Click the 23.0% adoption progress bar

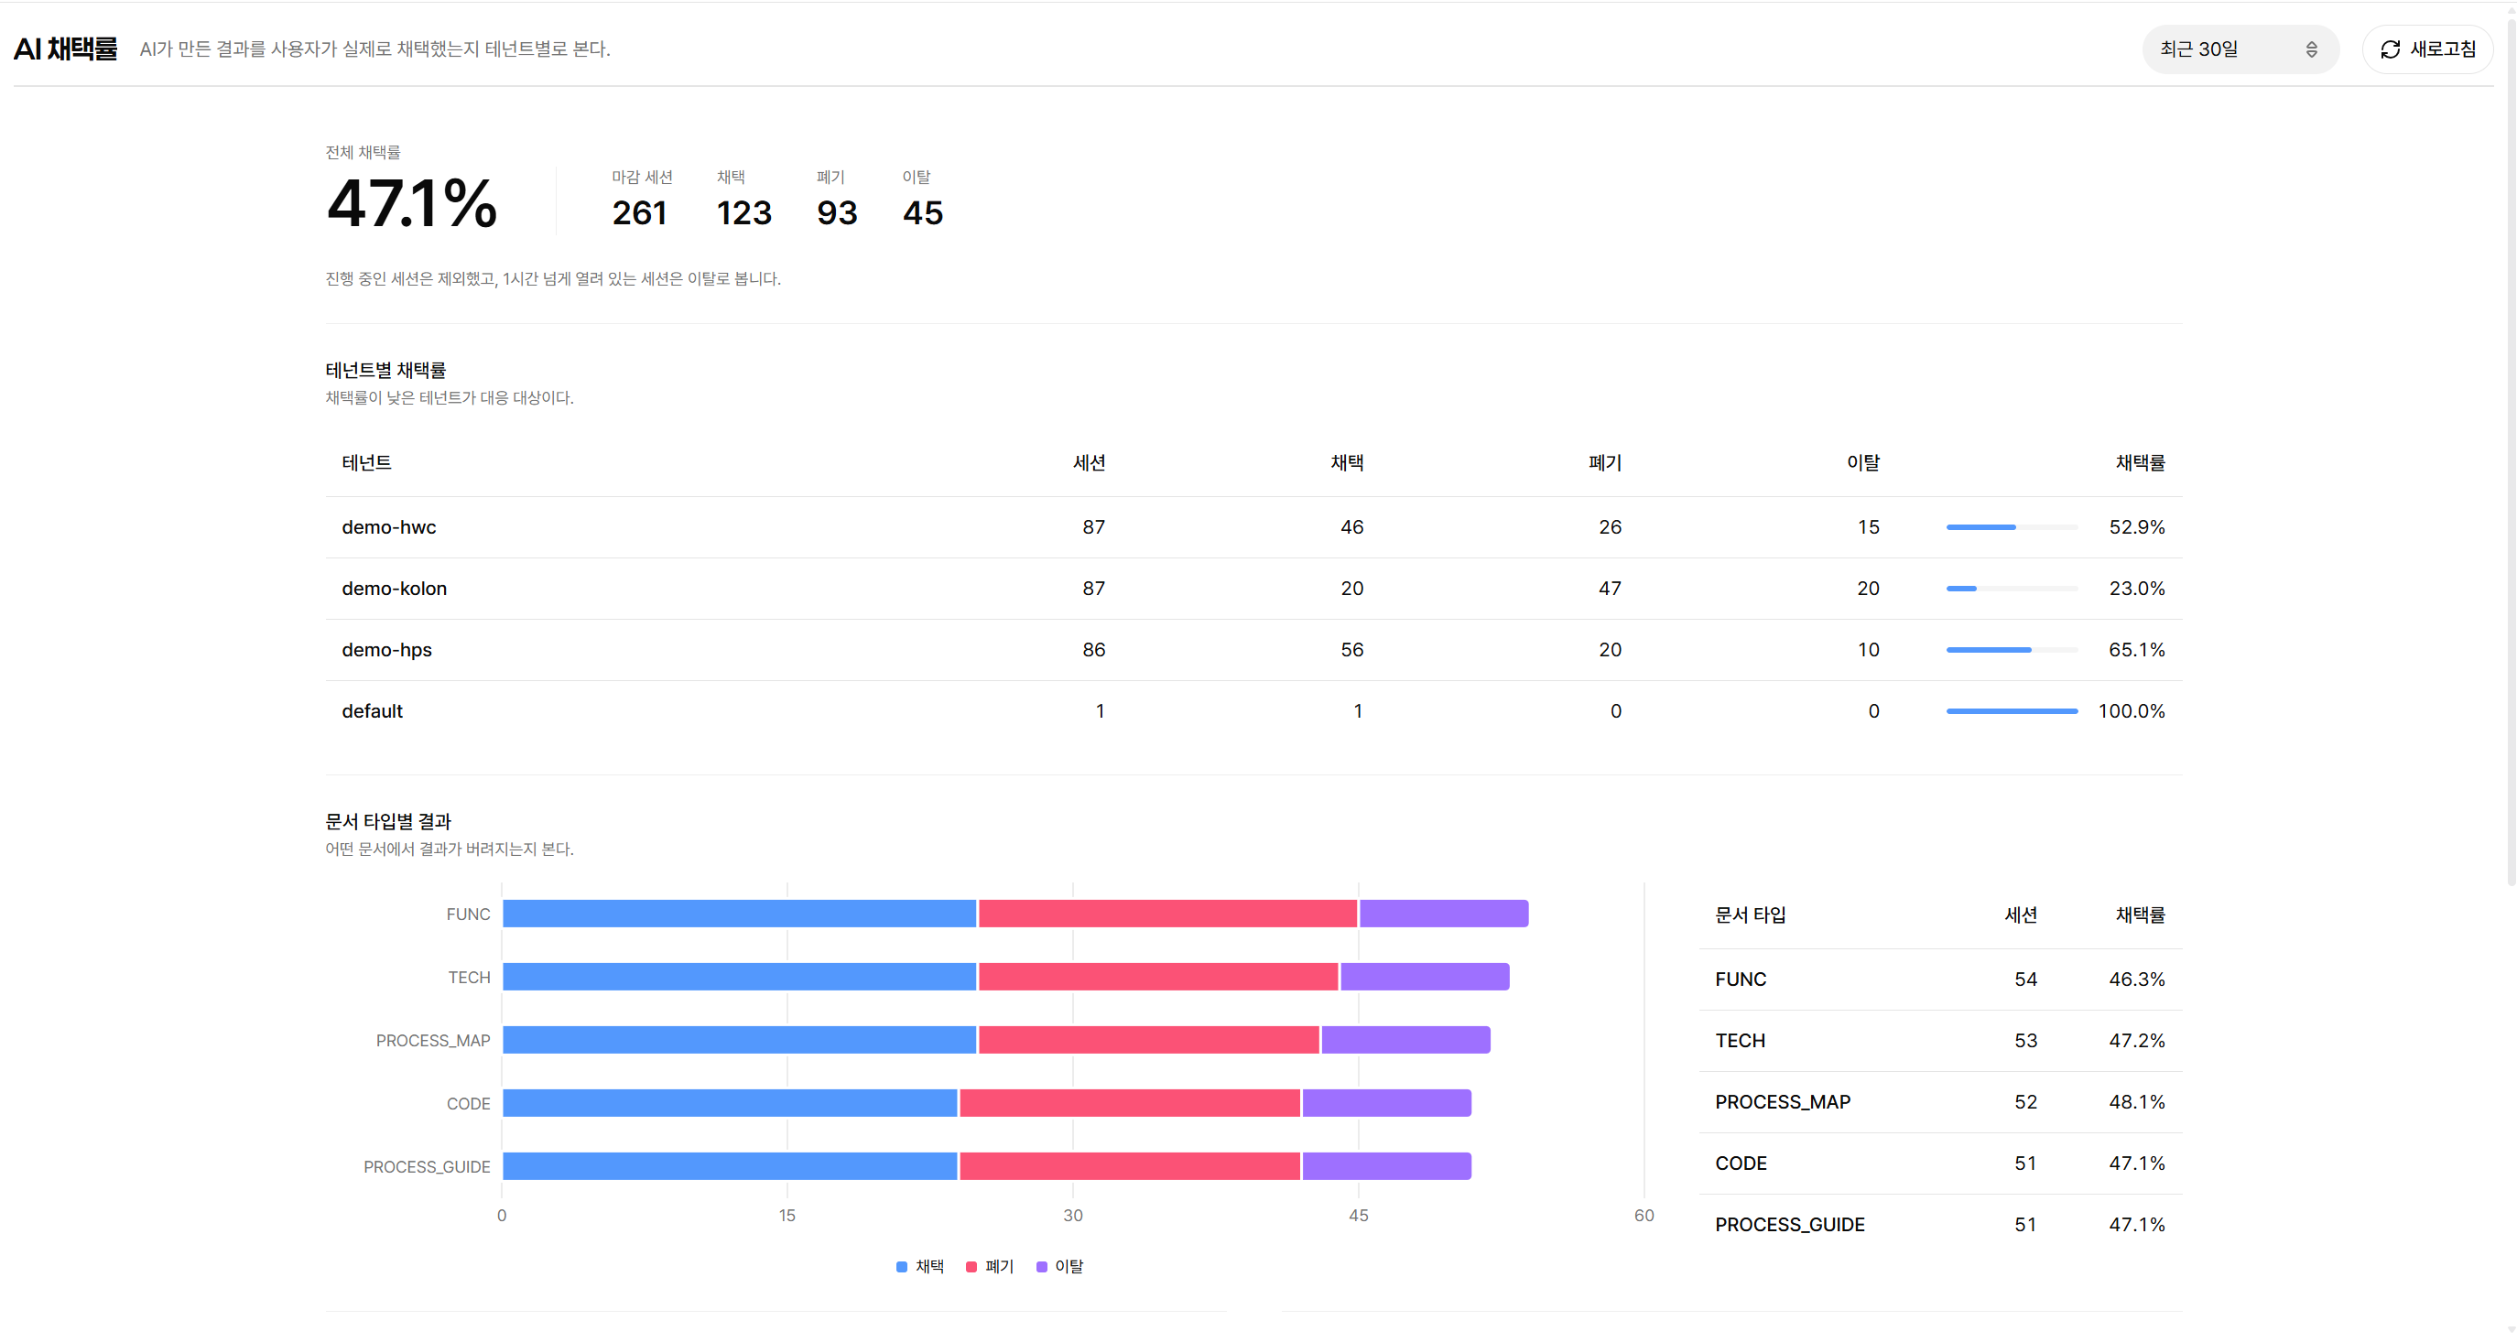(x=2012, y=589)
